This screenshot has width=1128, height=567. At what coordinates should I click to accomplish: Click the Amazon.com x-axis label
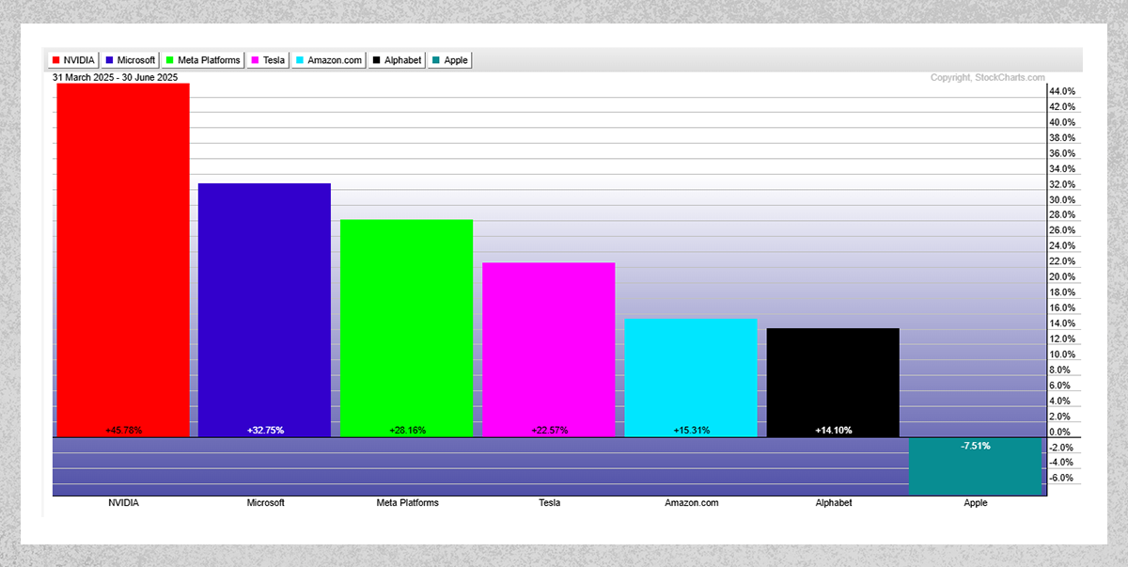691,503
